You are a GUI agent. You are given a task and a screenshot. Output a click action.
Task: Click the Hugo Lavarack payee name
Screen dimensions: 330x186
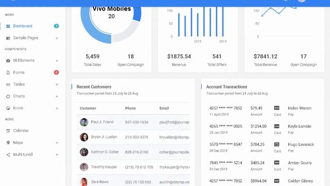[x=301, y=145]
